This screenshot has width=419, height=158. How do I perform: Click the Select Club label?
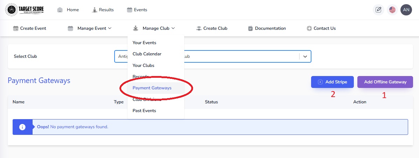tap(25, 57)
